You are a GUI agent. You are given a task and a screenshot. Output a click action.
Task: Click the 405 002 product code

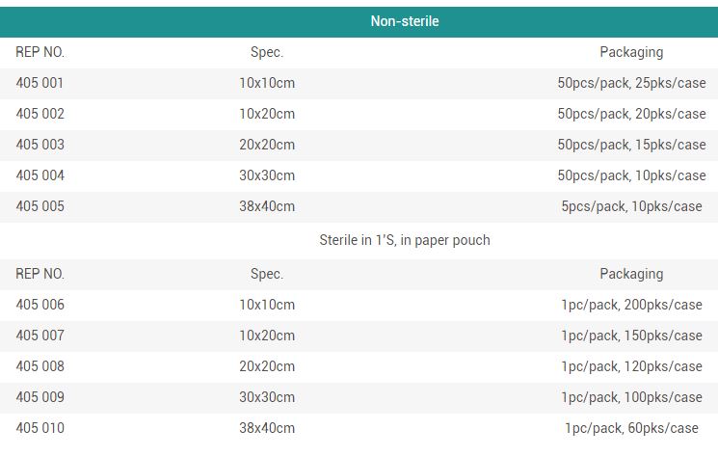click(40, 114)
